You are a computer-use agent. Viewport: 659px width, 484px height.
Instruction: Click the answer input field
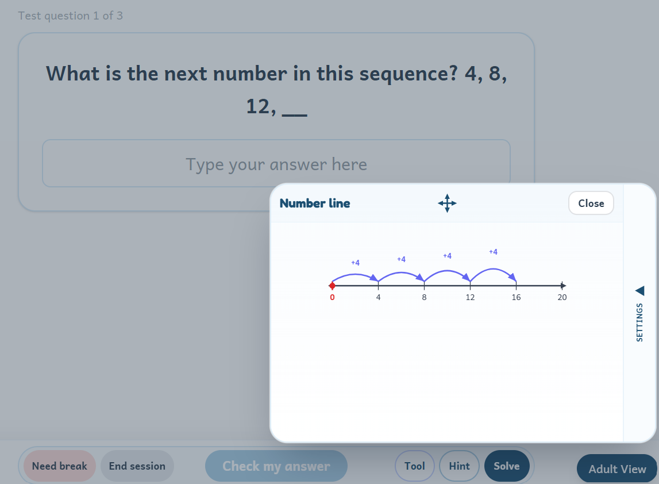(x=276, y=163)
